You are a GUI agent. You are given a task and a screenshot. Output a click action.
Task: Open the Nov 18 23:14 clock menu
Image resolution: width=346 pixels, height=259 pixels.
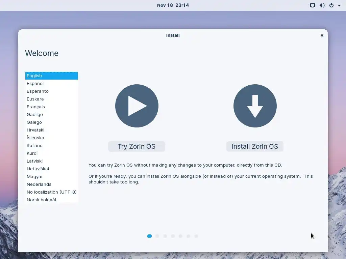coord(173,5)
